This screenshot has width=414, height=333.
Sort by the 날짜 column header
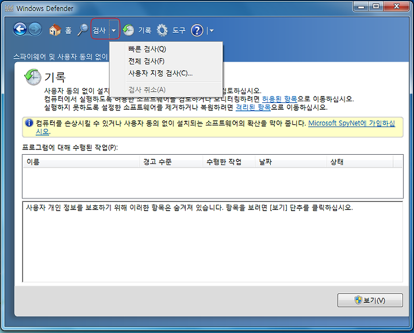(291, 162)
